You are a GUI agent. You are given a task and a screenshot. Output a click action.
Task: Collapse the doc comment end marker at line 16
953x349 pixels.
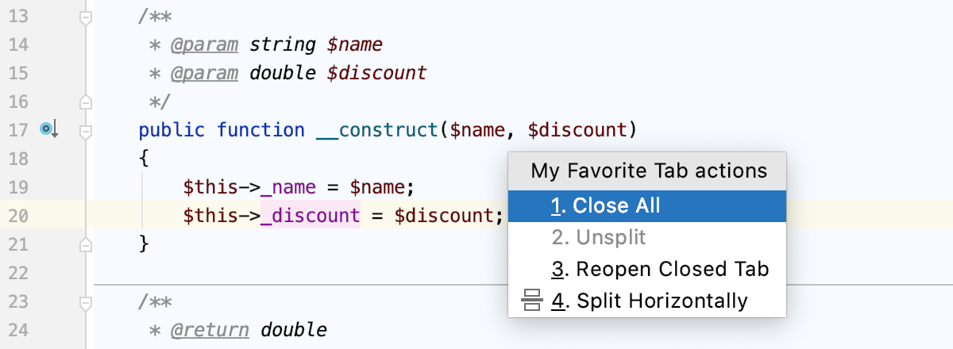click(86, 102)
